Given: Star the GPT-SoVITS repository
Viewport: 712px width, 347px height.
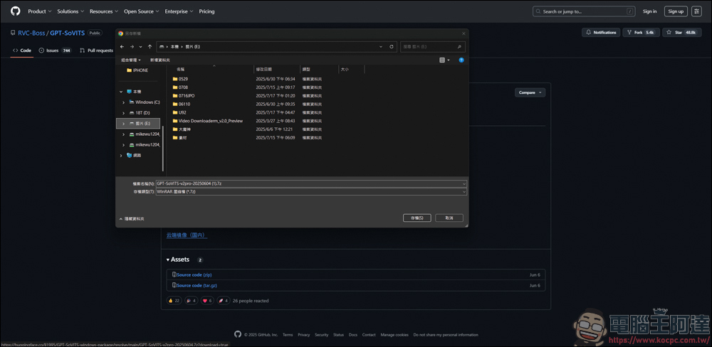Looking at the screenshot, I should point(682,32).
